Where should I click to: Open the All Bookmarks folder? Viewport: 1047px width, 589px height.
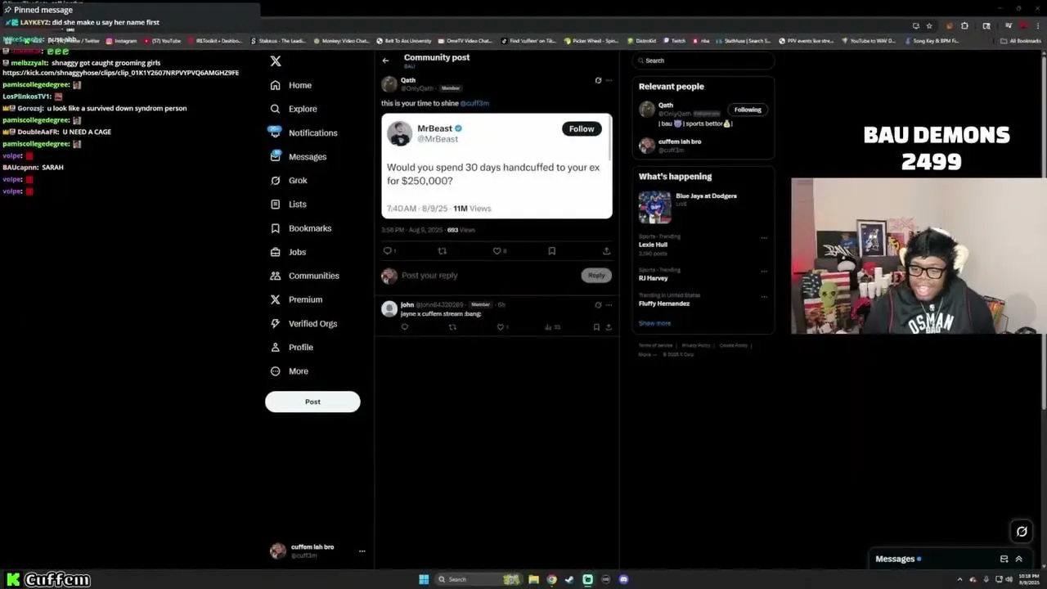(x=1021, y=41)
